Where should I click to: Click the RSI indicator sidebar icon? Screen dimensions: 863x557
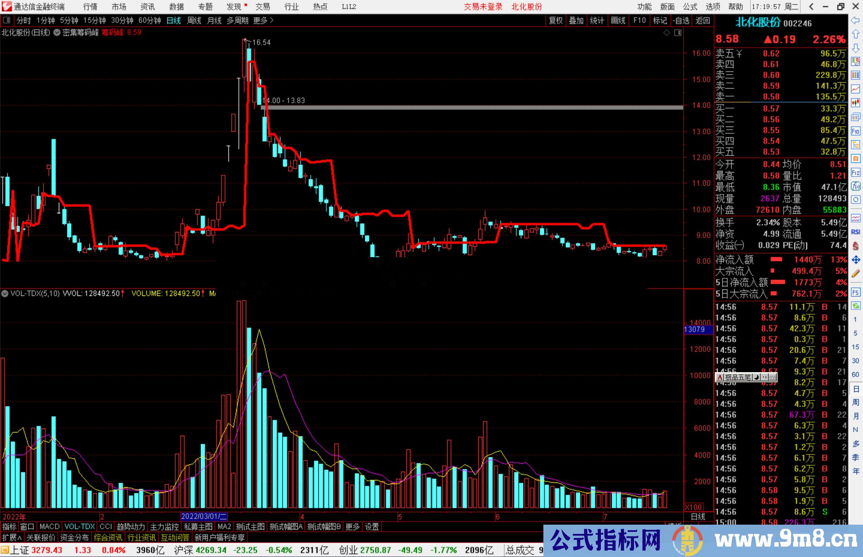click(x=855, y=232)
